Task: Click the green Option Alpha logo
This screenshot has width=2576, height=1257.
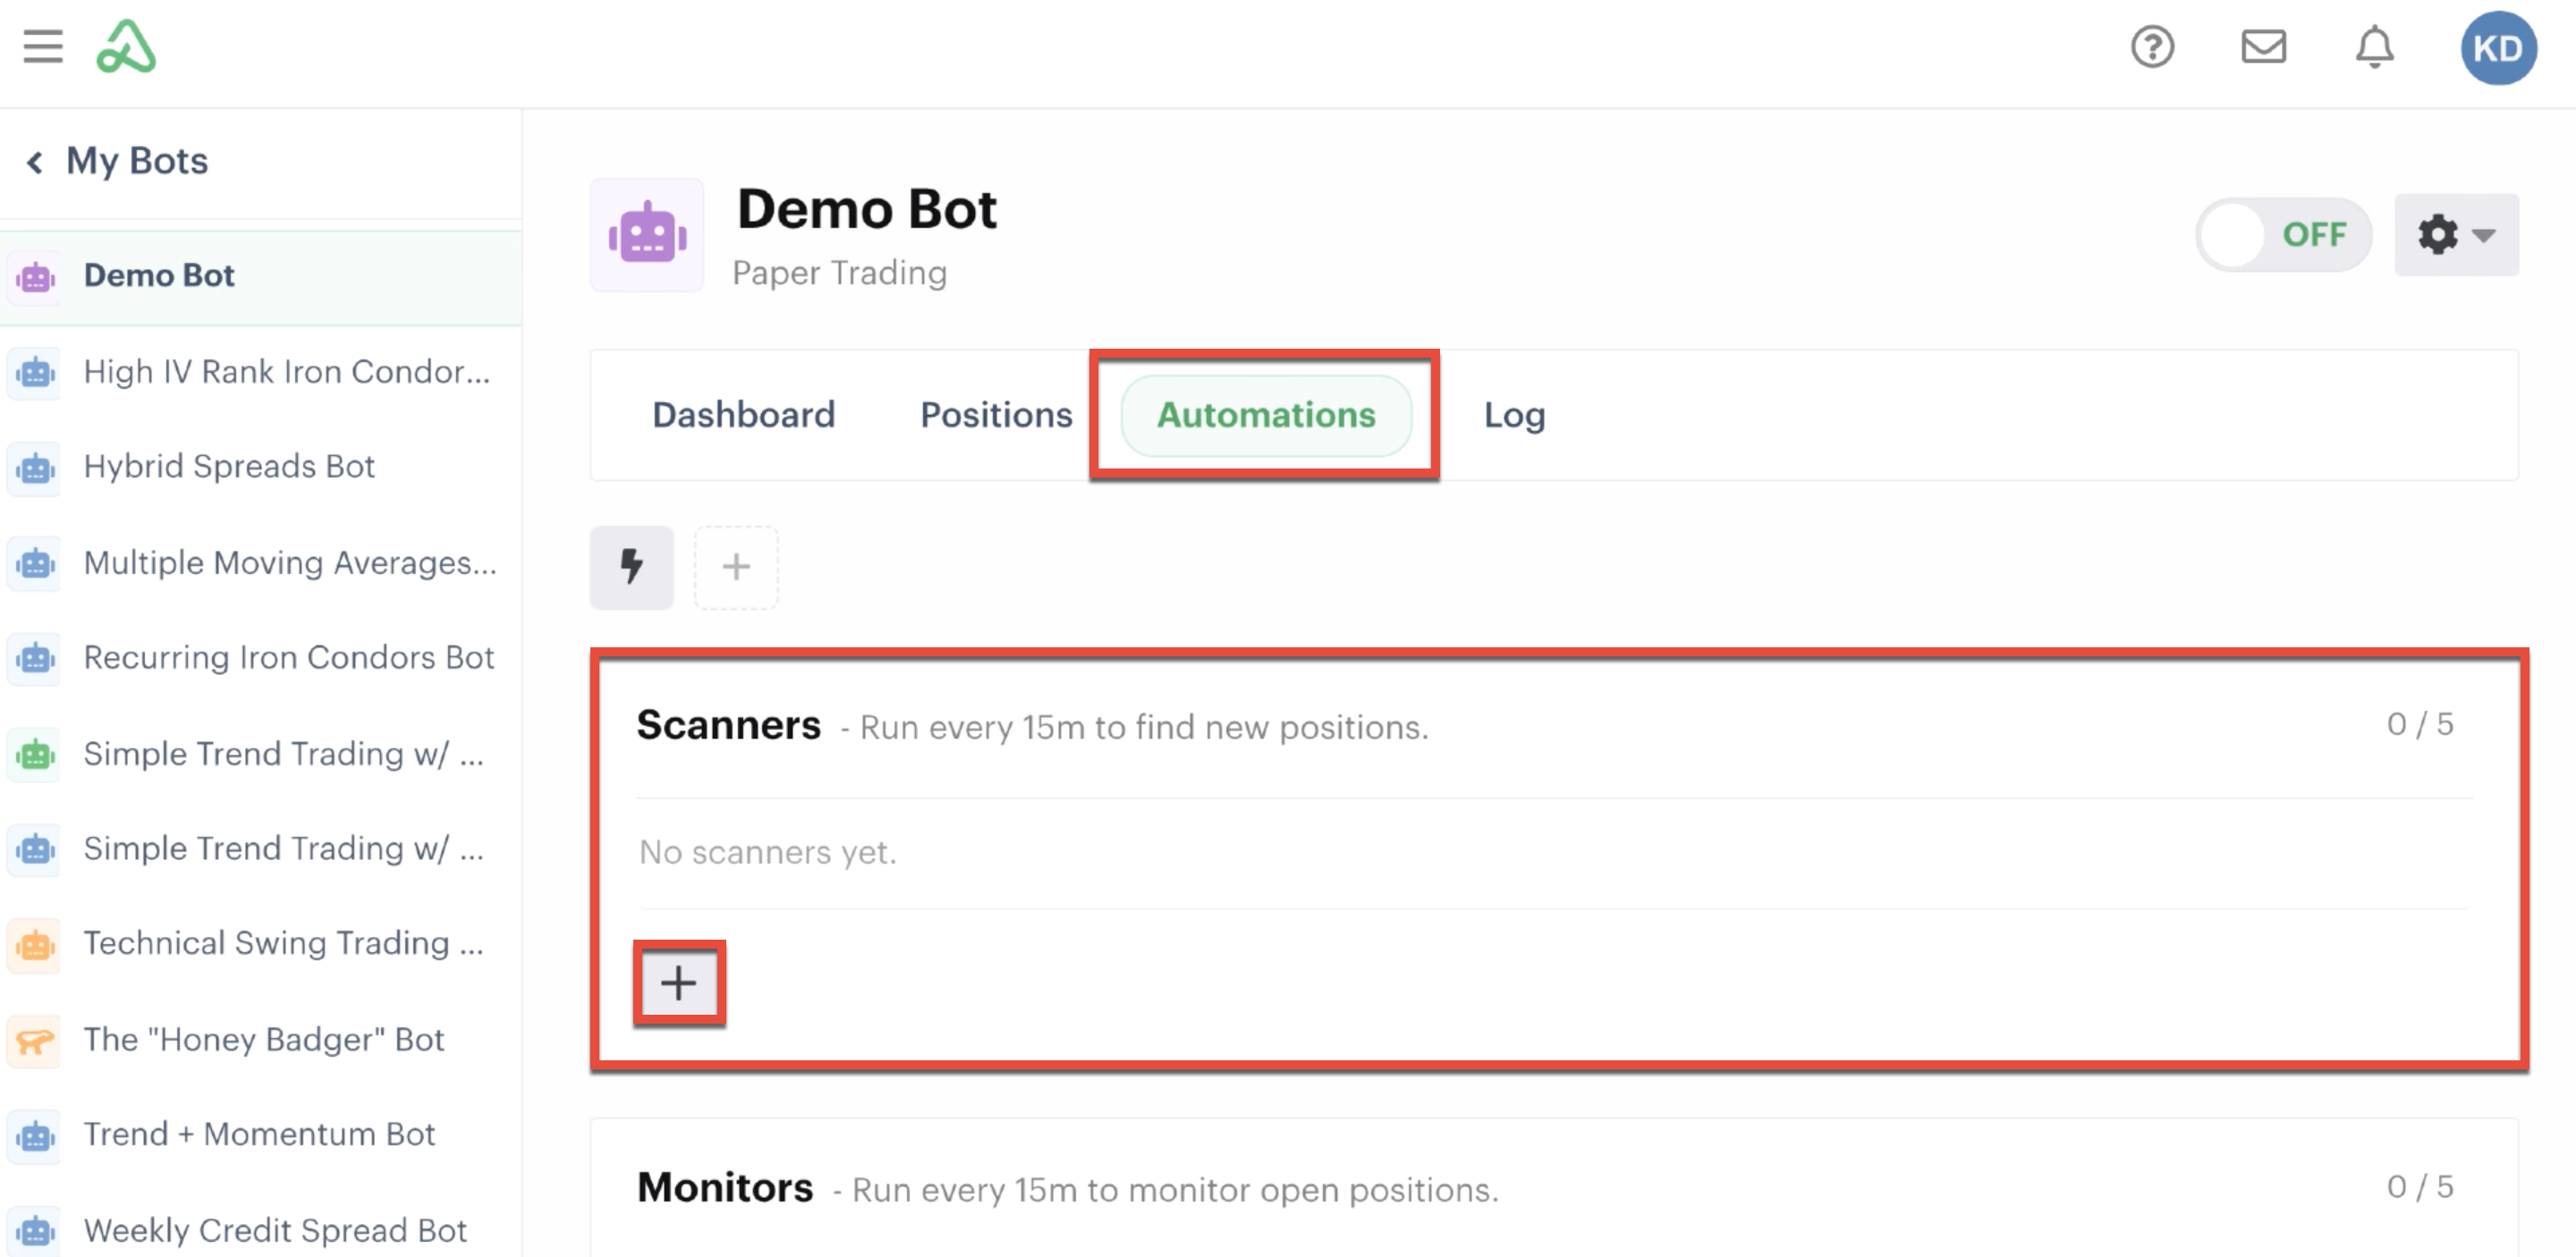Action: click(126, 47)
